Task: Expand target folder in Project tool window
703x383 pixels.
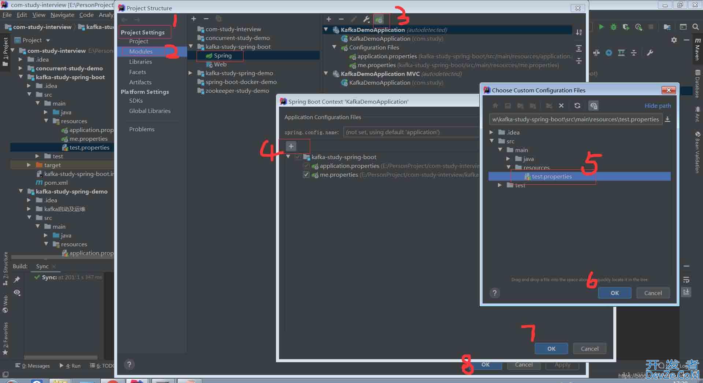Action: (29, 165)
